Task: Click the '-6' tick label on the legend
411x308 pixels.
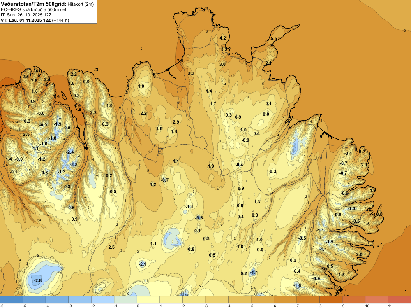Action: (x=2, y=306)
